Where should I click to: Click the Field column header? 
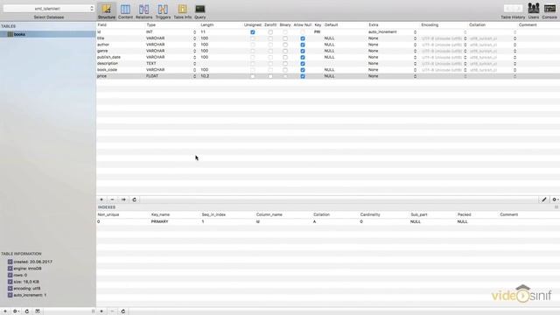pyautogui.click(x=101, y=25)
